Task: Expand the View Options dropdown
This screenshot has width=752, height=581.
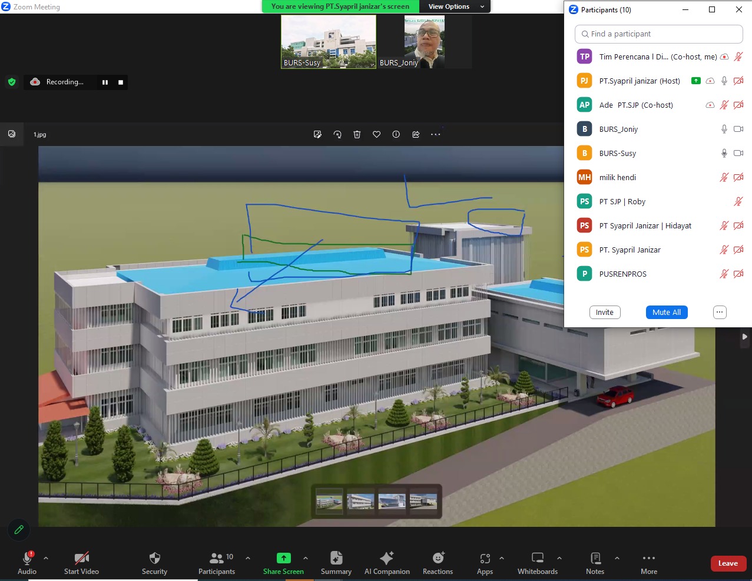Action: click(456, 6)
